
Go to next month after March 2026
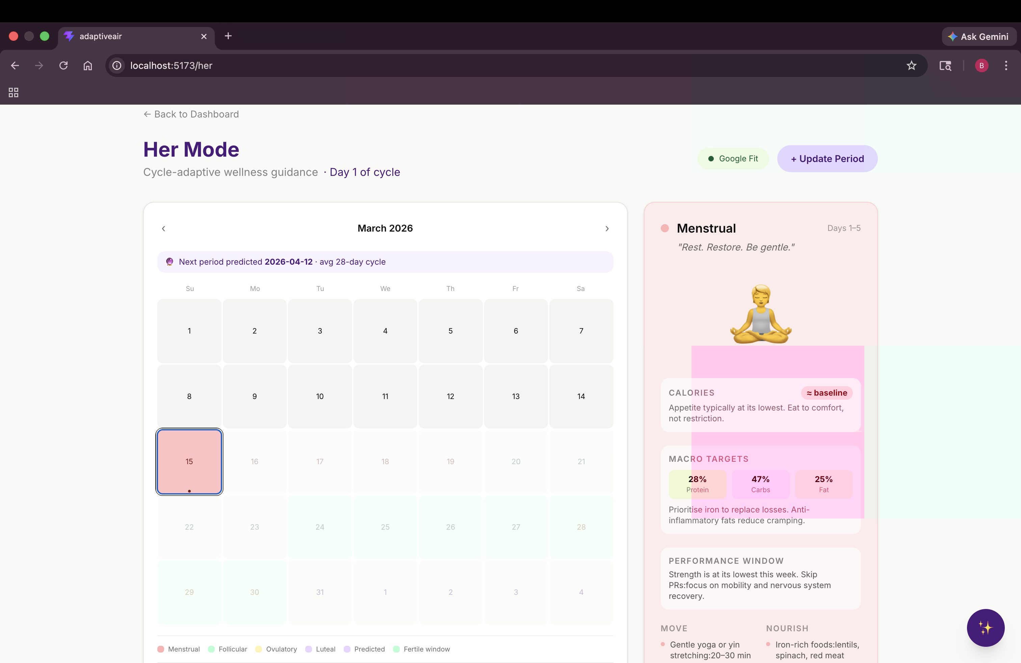pos(607,229)
